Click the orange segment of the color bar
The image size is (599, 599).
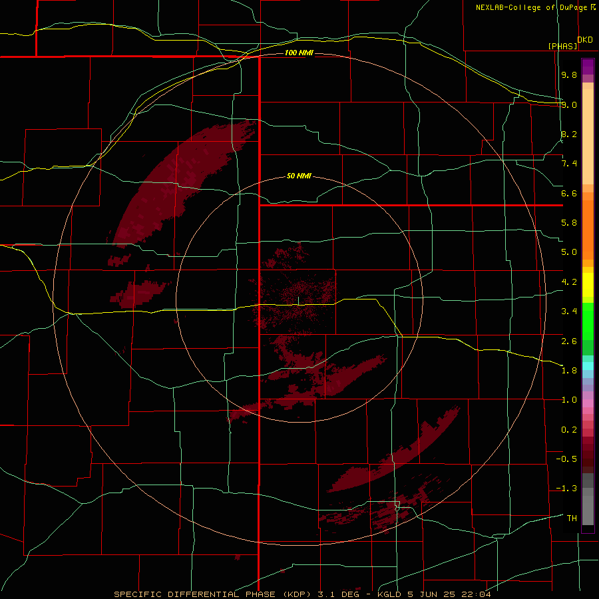coord(588,229)
